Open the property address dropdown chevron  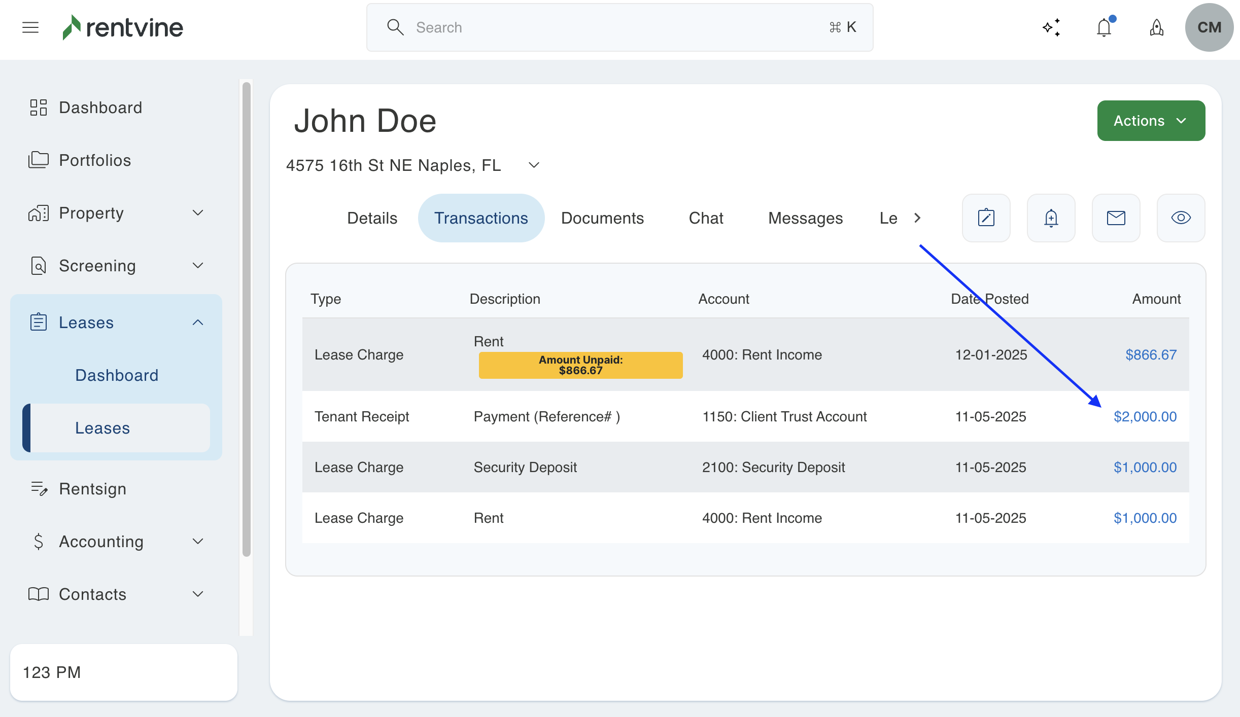[534, 165]
